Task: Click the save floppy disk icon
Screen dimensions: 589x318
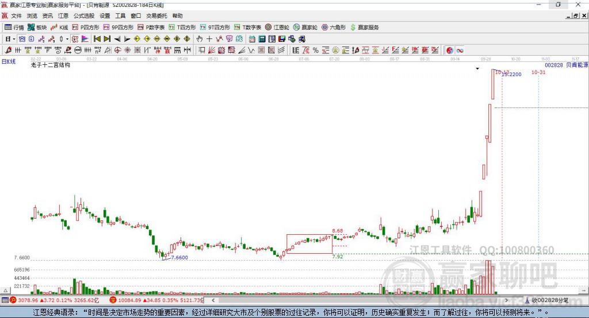Action: click(282, 39)
